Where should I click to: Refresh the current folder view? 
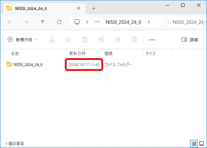59,22
